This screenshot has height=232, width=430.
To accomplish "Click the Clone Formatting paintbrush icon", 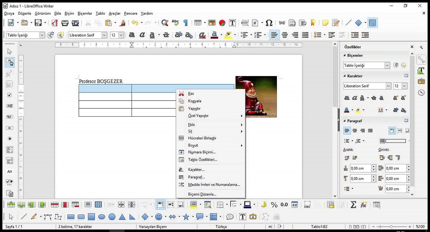I will tap(122, 23).
